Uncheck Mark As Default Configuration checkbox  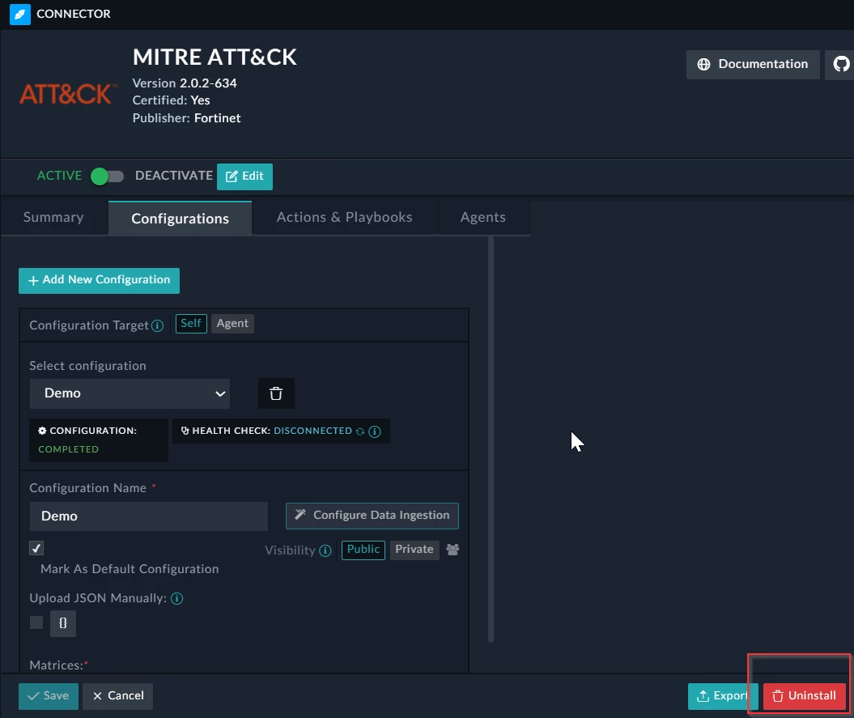(x=36, y=549)
